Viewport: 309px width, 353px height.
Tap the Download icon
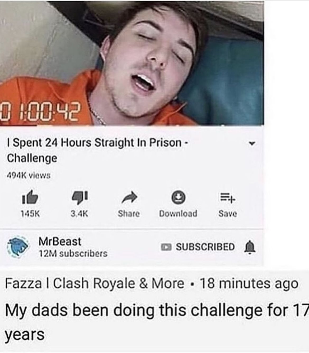point(178,197)
